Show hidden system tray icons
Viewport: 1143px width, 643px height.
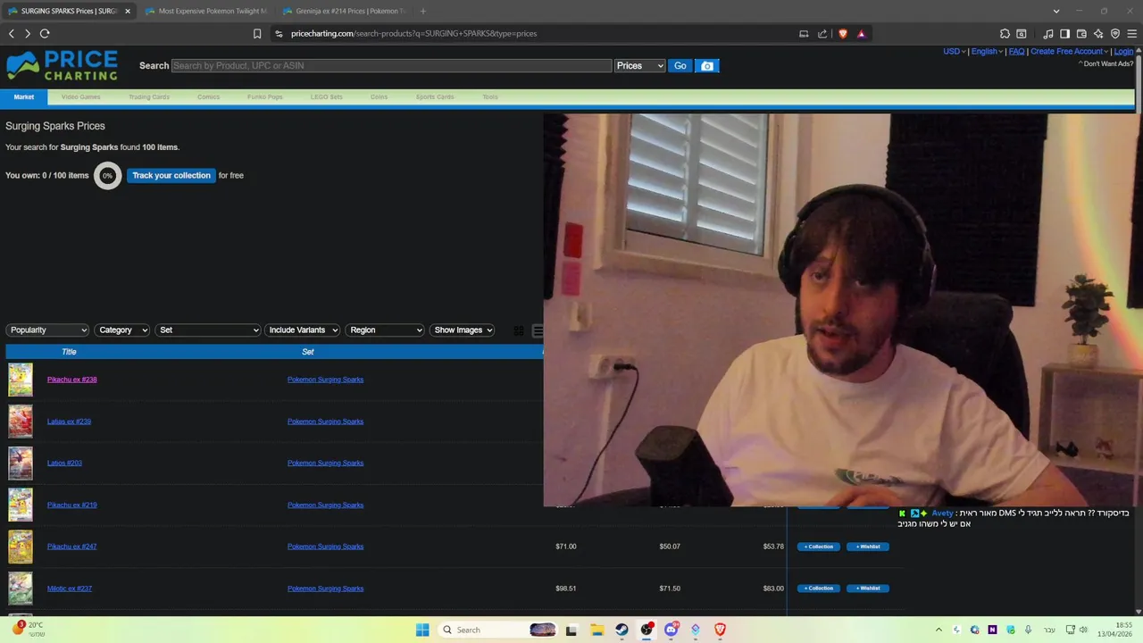click(x=939, y=630)
